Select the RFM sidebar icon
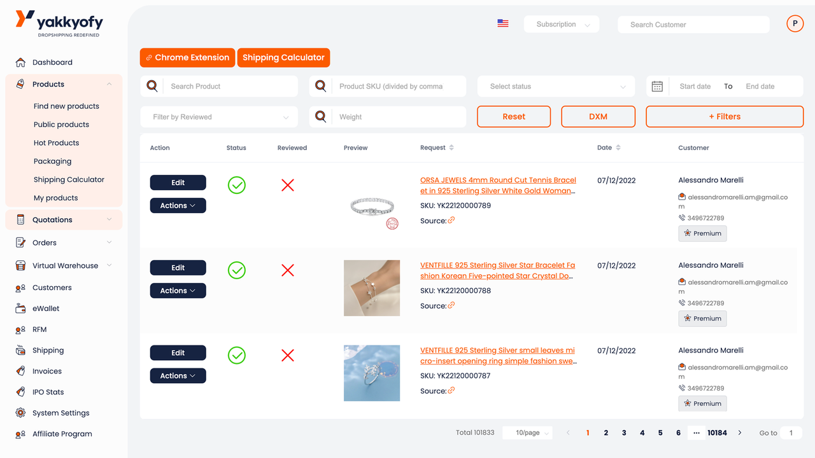 pos(18,329)
